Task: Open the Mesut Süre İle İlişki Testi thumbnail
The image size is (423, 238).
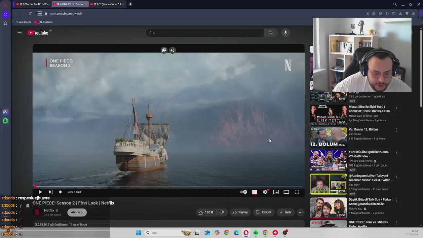Action: (328, 115)
